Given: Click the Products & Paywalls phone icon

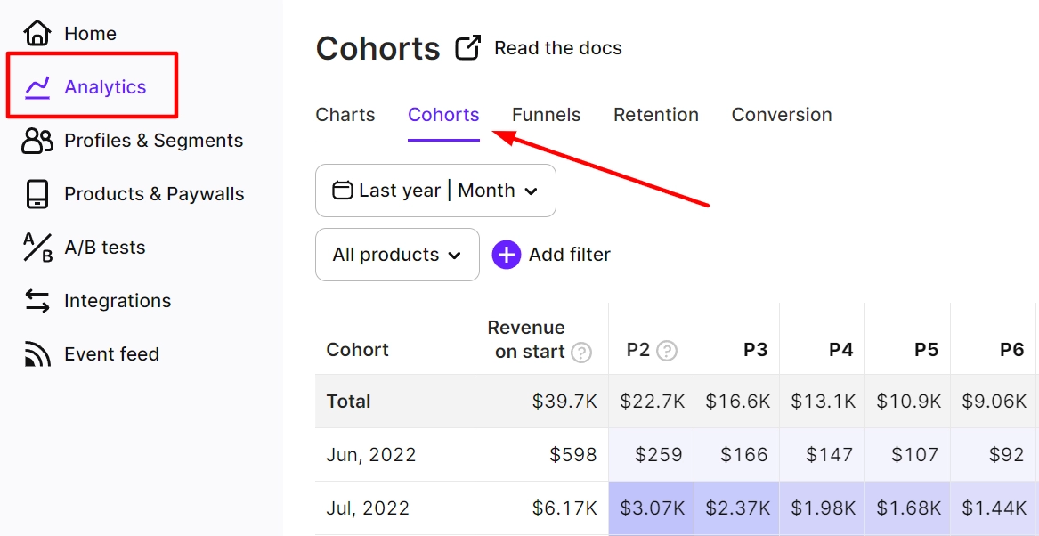Looking at the screenshot, I should [37, 194].
